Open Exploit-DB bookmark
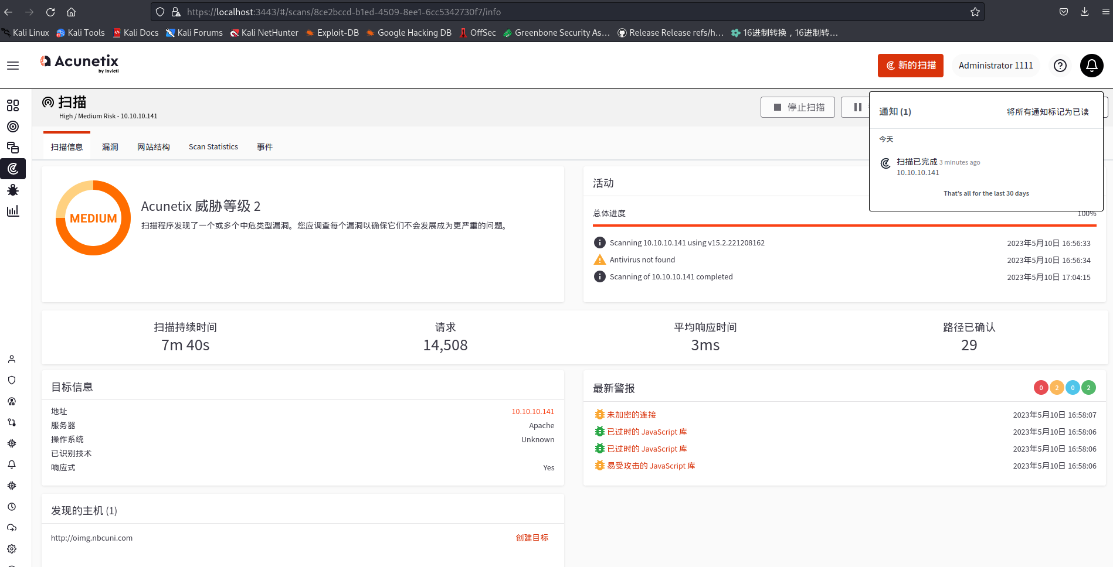This screenshot has width=1113, height=567. 332,33
